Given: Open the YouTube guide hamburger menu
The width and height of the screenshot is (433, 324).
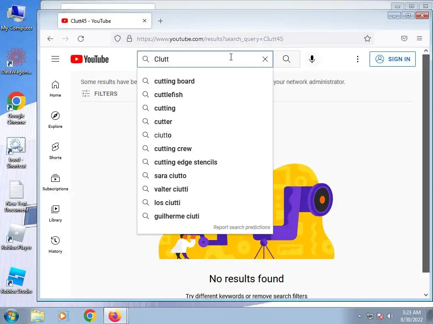Looking at the screenshot, I should (x=55, y=59).
